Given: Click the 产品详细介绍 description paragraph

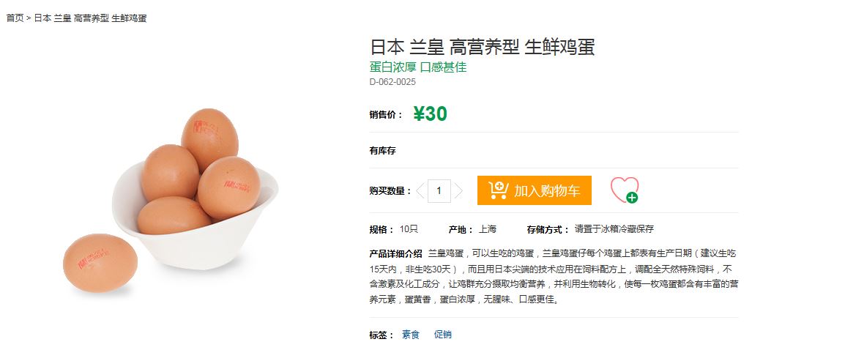Looking at the screenshot, I should click(554, 277).
